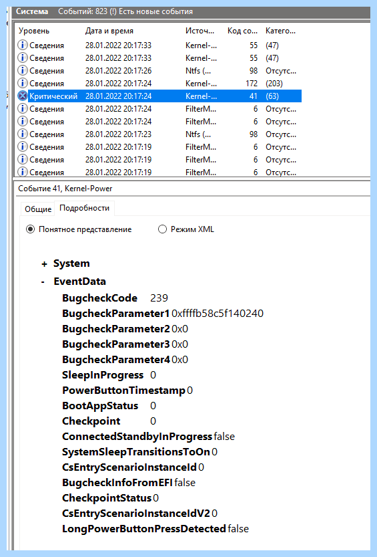The width and height of the screenshot is (377, 557).
Task: Click the SystemSleepTransitionsToOn label
Action: coord(136,452)
